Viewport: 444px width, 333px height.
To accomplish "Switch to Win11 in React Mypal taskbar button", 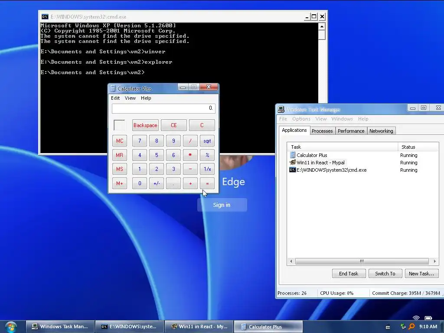I will 199,326.
